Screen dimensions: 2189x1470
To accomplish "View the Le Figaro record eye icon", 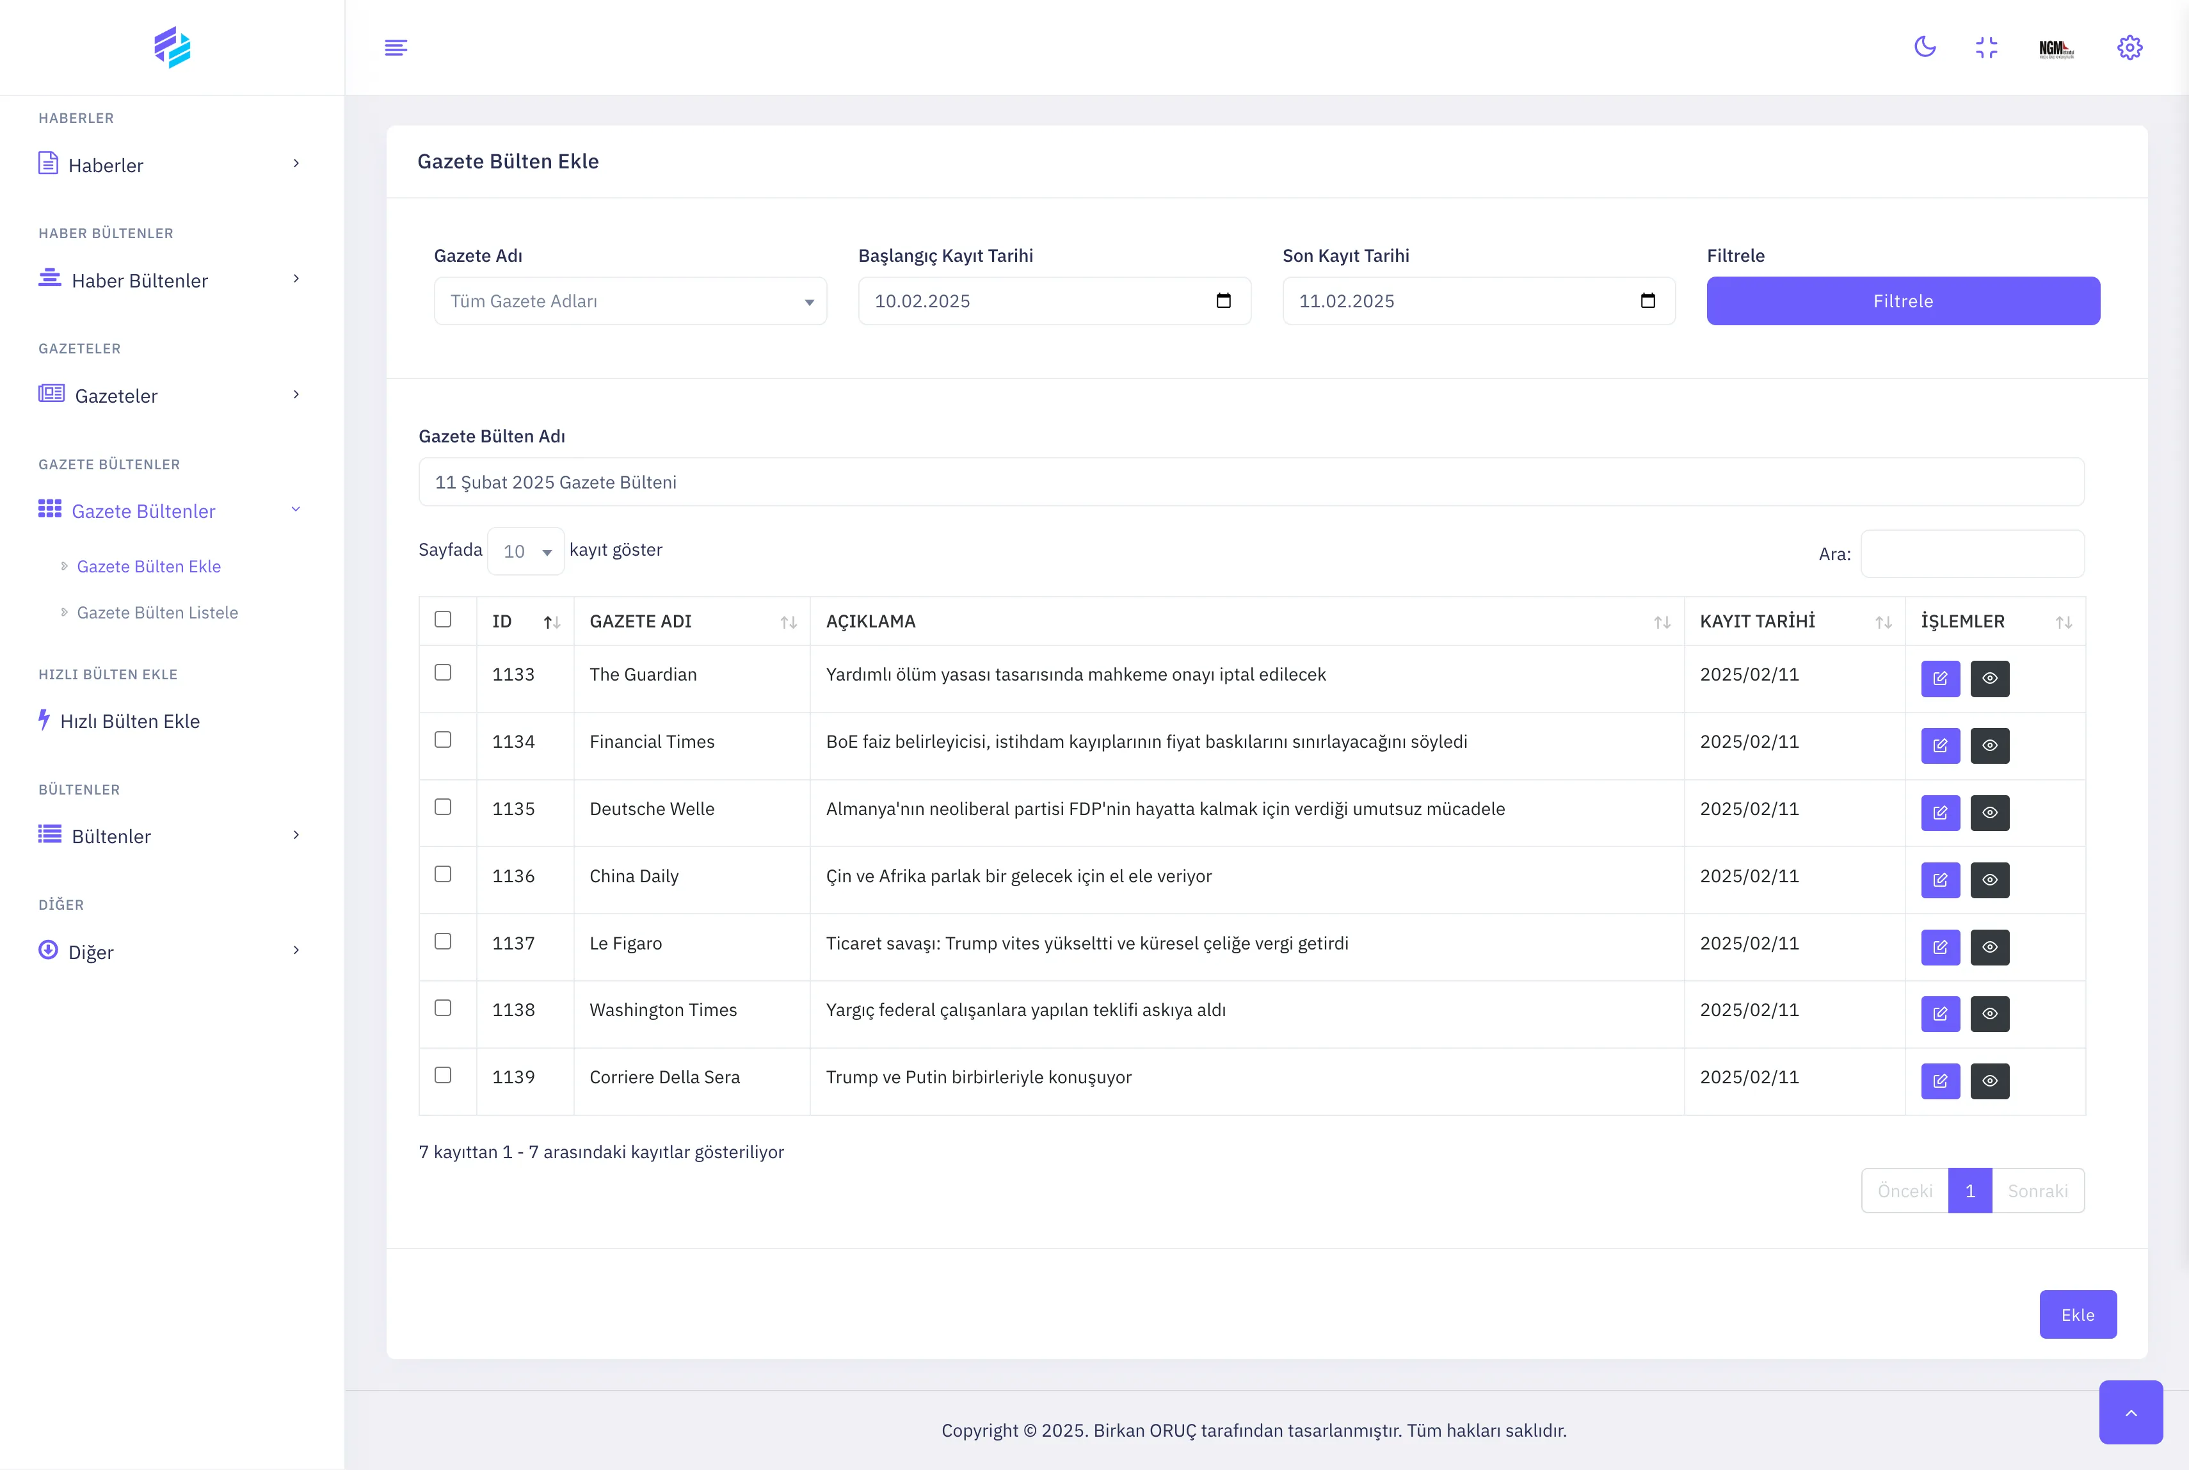I will (1989, 947).
